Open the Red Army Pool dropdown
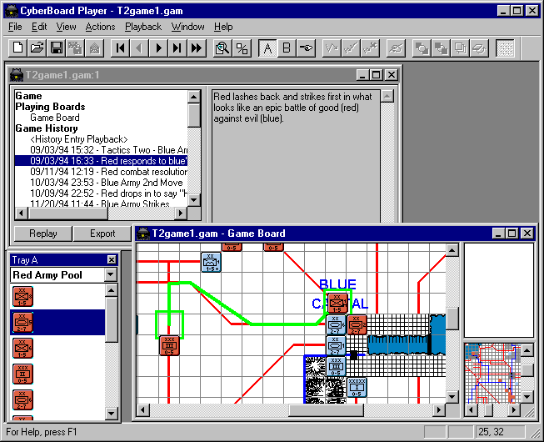The height and width of the screenshot is (442, 544). (x=110, y=274)
